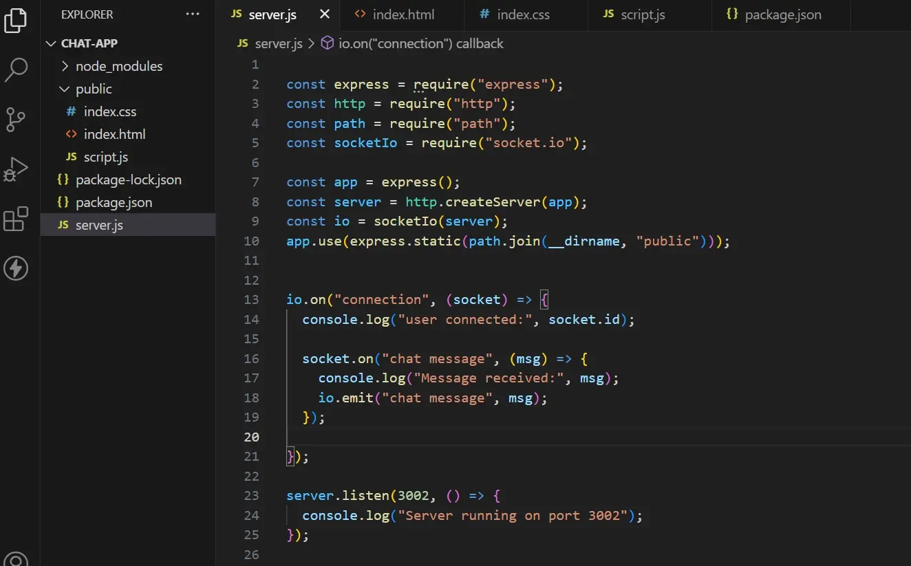Open the lightning bolt extension view

point(16,268)
